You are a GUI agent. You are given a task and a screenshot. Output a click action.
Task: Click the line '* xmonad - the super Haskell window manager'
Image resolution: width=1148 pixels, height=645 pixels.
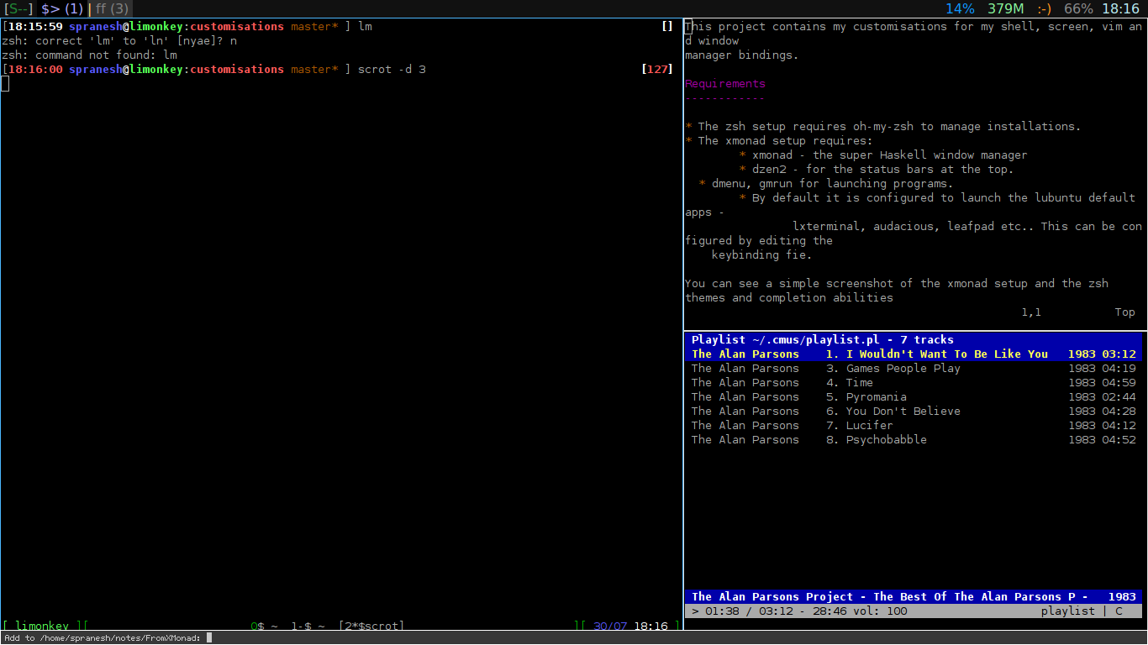tap(883, 155)
